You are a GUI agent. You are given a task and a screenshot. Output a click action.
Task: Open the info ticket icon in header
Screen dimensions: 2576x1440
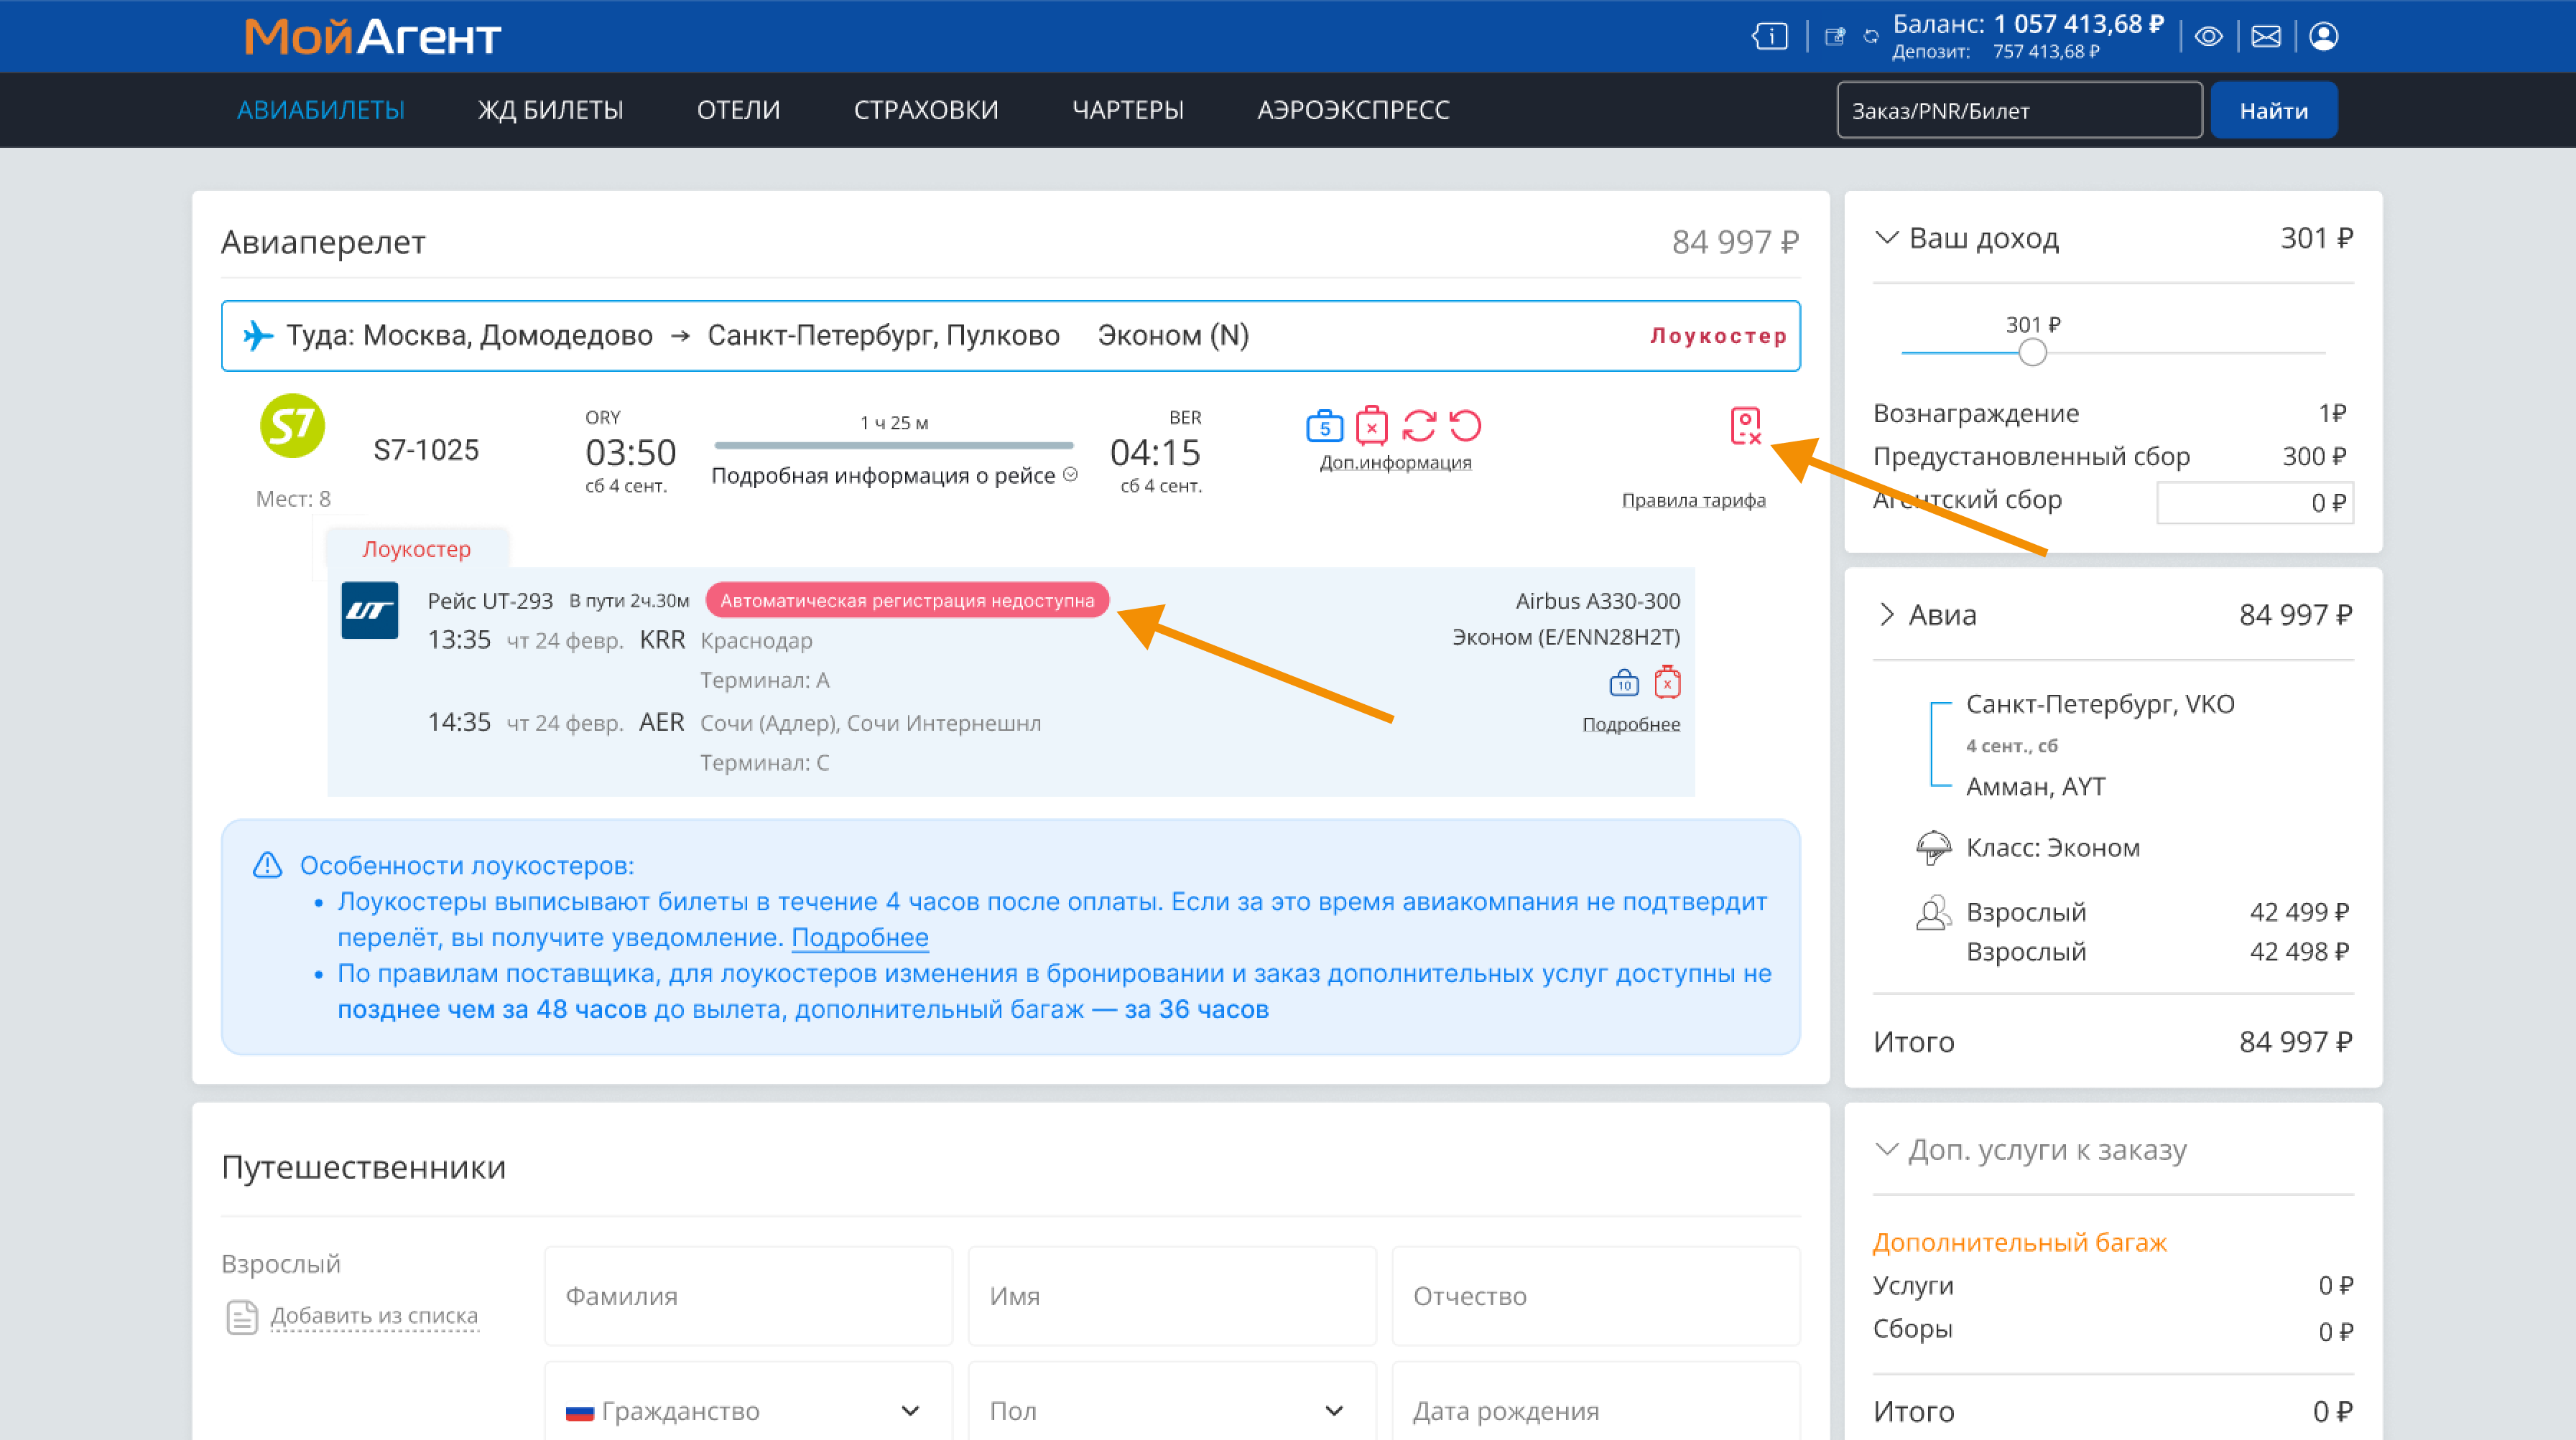click(1770, 37)
